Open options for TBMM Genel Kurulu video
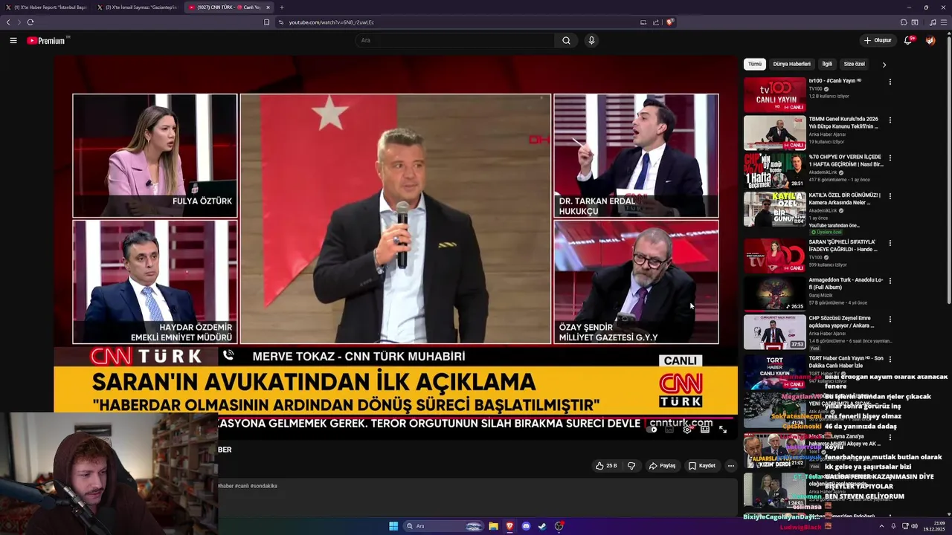The height and width of the screenshot is (535, 952). click(x=890, y=120)
